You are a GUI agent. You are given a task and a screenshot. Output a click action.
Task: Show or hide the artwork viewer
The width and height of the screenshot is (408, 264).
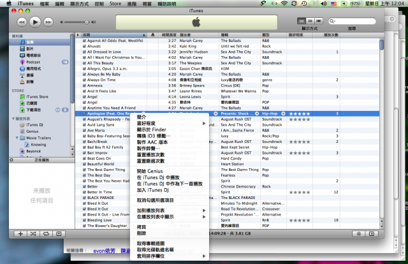[x=59, y=234]
